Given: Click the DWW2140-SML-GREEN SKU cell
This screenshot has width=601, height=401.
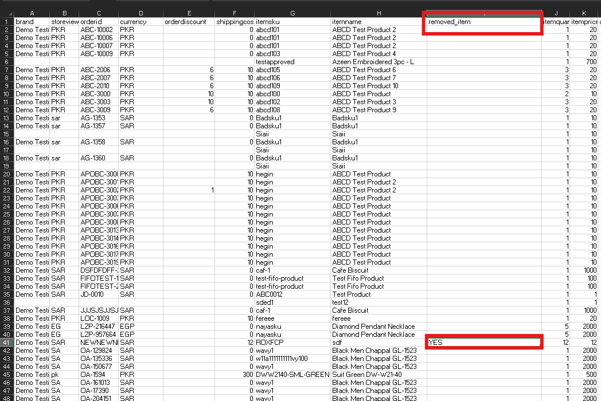Looking at the screenshot, I should point(292,375).
